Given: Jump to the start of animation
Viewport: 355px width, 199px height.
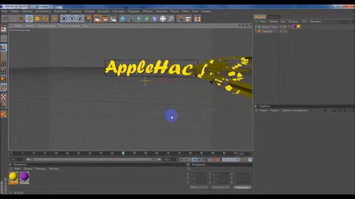Looking at the screenshot, I should coord(181,160).
